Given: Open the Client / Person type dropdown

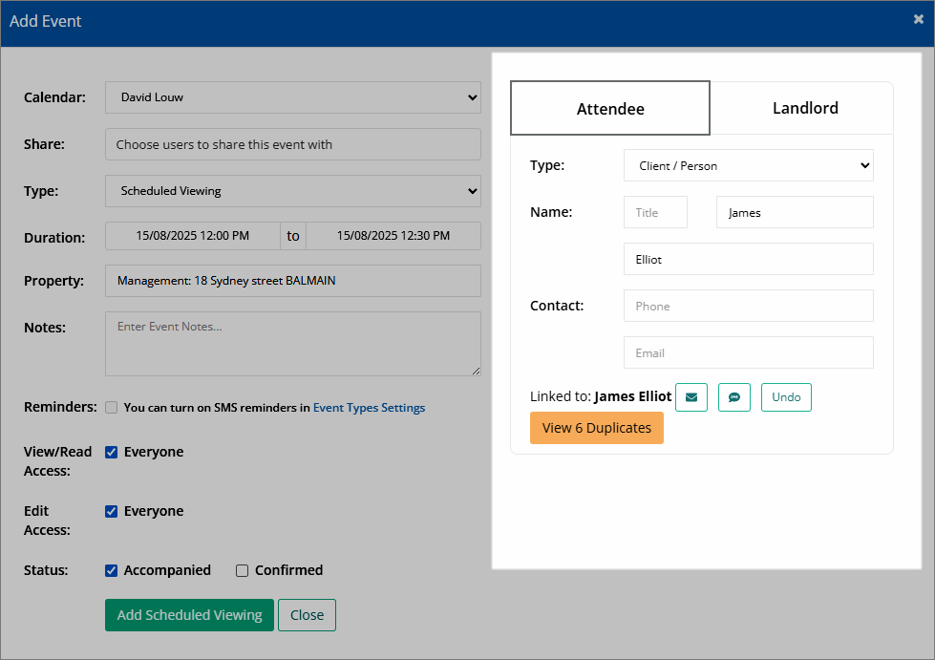Looking at the screenshot, I should (x=749, y=166).
